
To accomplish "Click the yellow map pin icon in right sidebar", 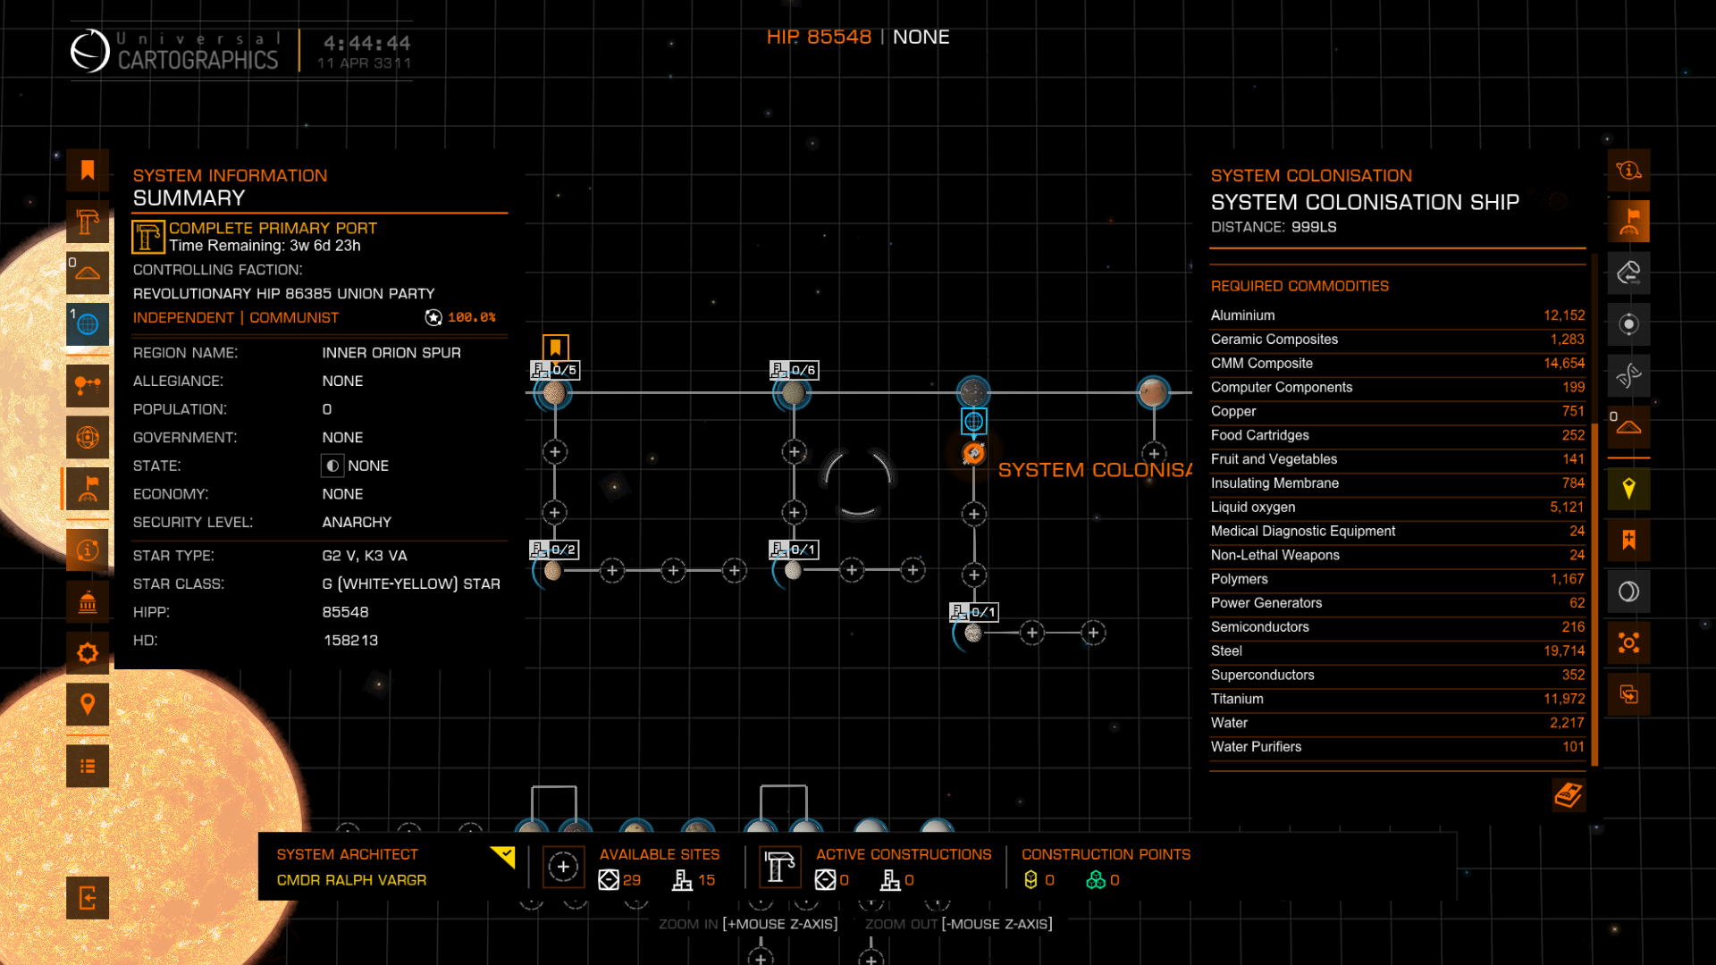I will click(x=1628, y=489).
